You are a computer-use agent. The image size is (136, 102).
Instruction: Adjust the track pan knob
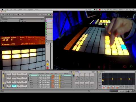coord(48,61)
